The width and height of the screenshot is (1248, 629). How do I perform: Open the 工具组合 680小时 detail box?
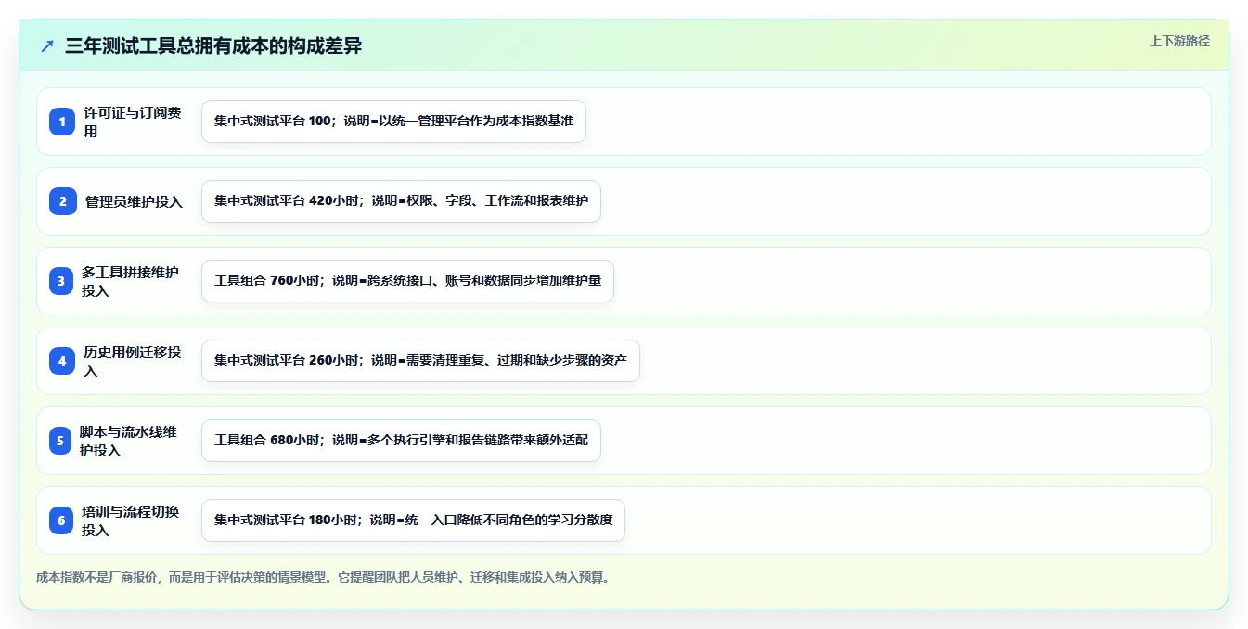[401, 441]
